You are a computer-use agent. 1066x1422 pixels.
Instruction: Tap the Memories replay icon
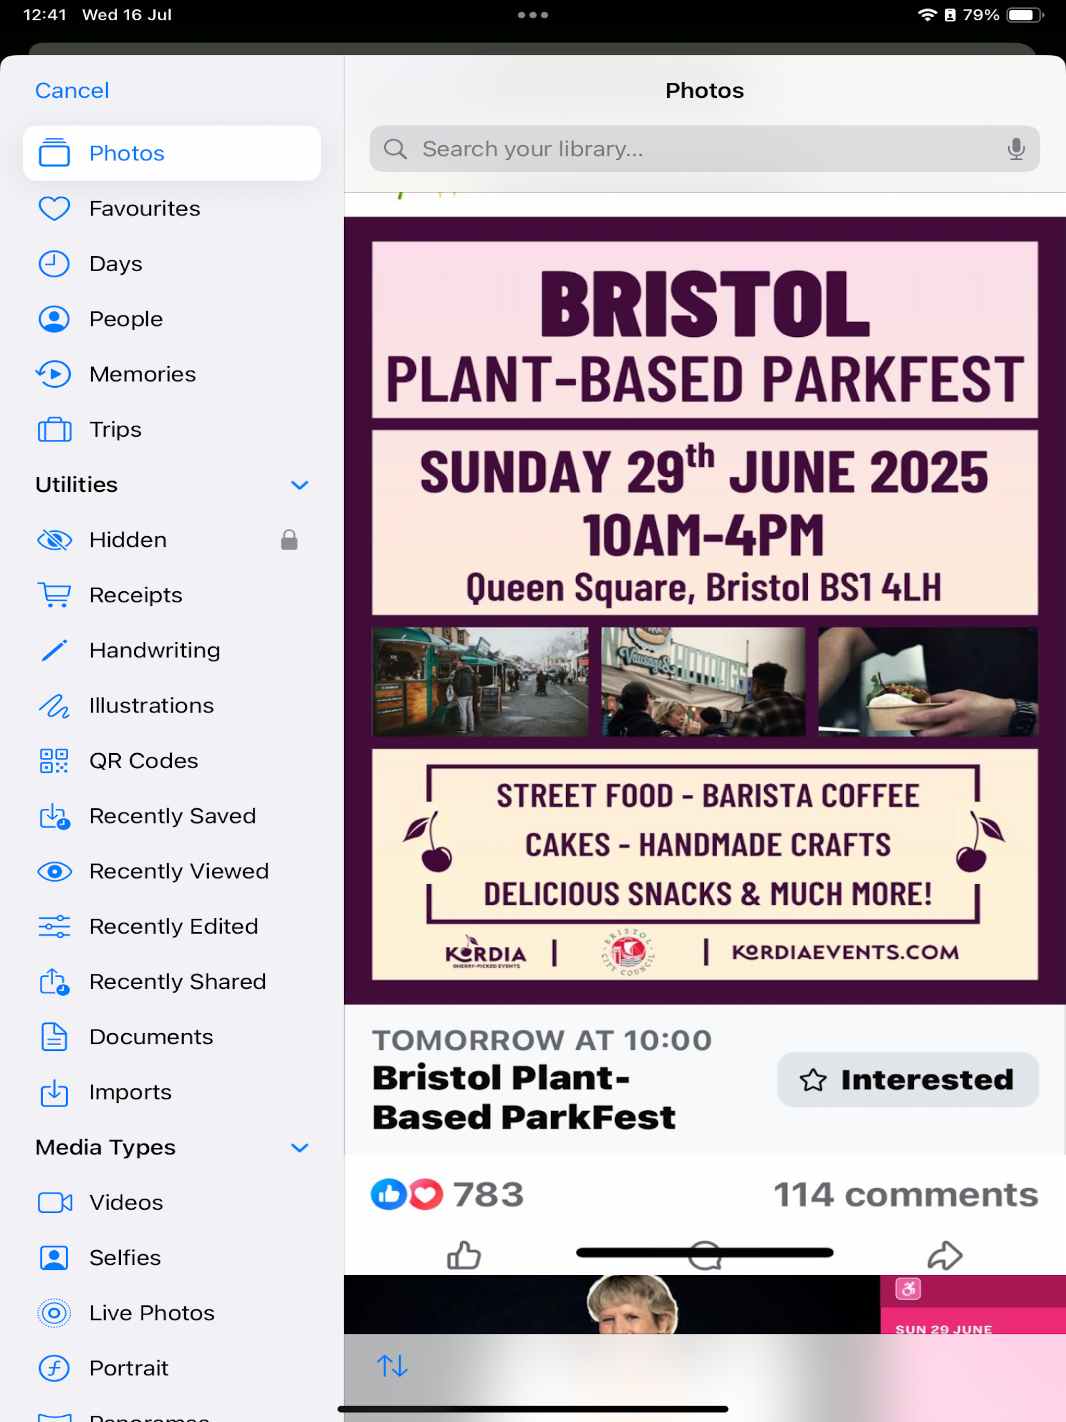tap(54, 374)
